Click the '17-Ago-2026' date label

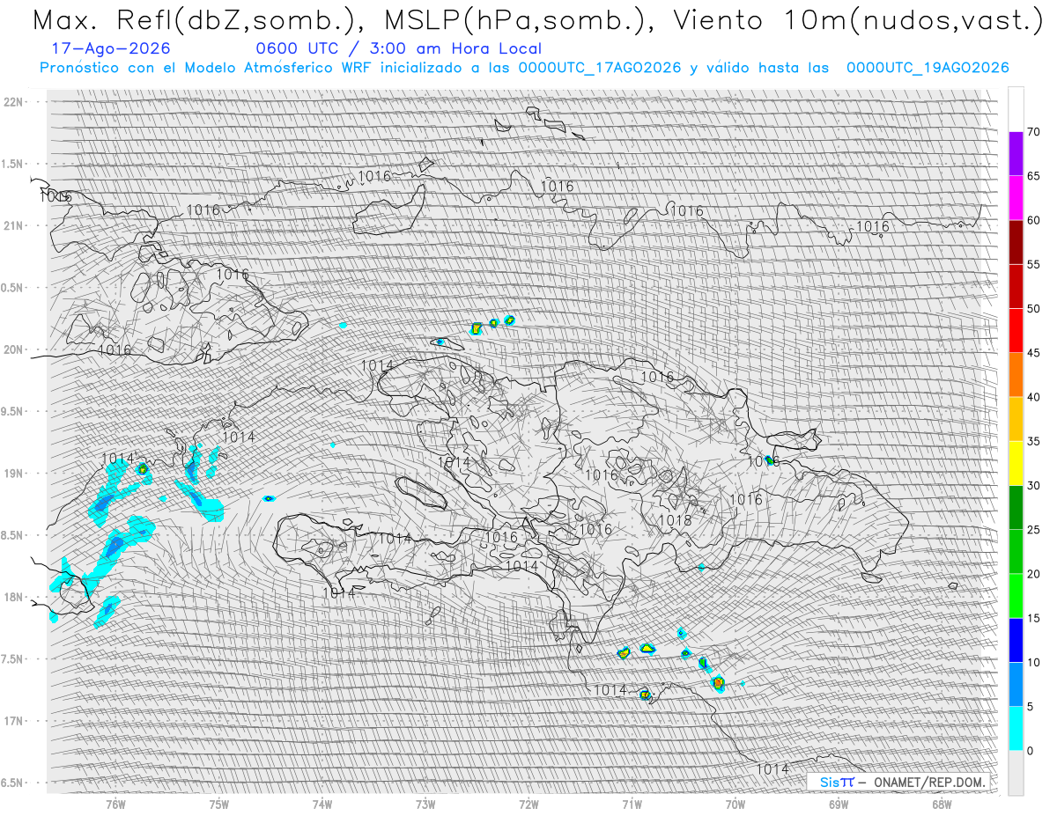(x=111, y=49)
